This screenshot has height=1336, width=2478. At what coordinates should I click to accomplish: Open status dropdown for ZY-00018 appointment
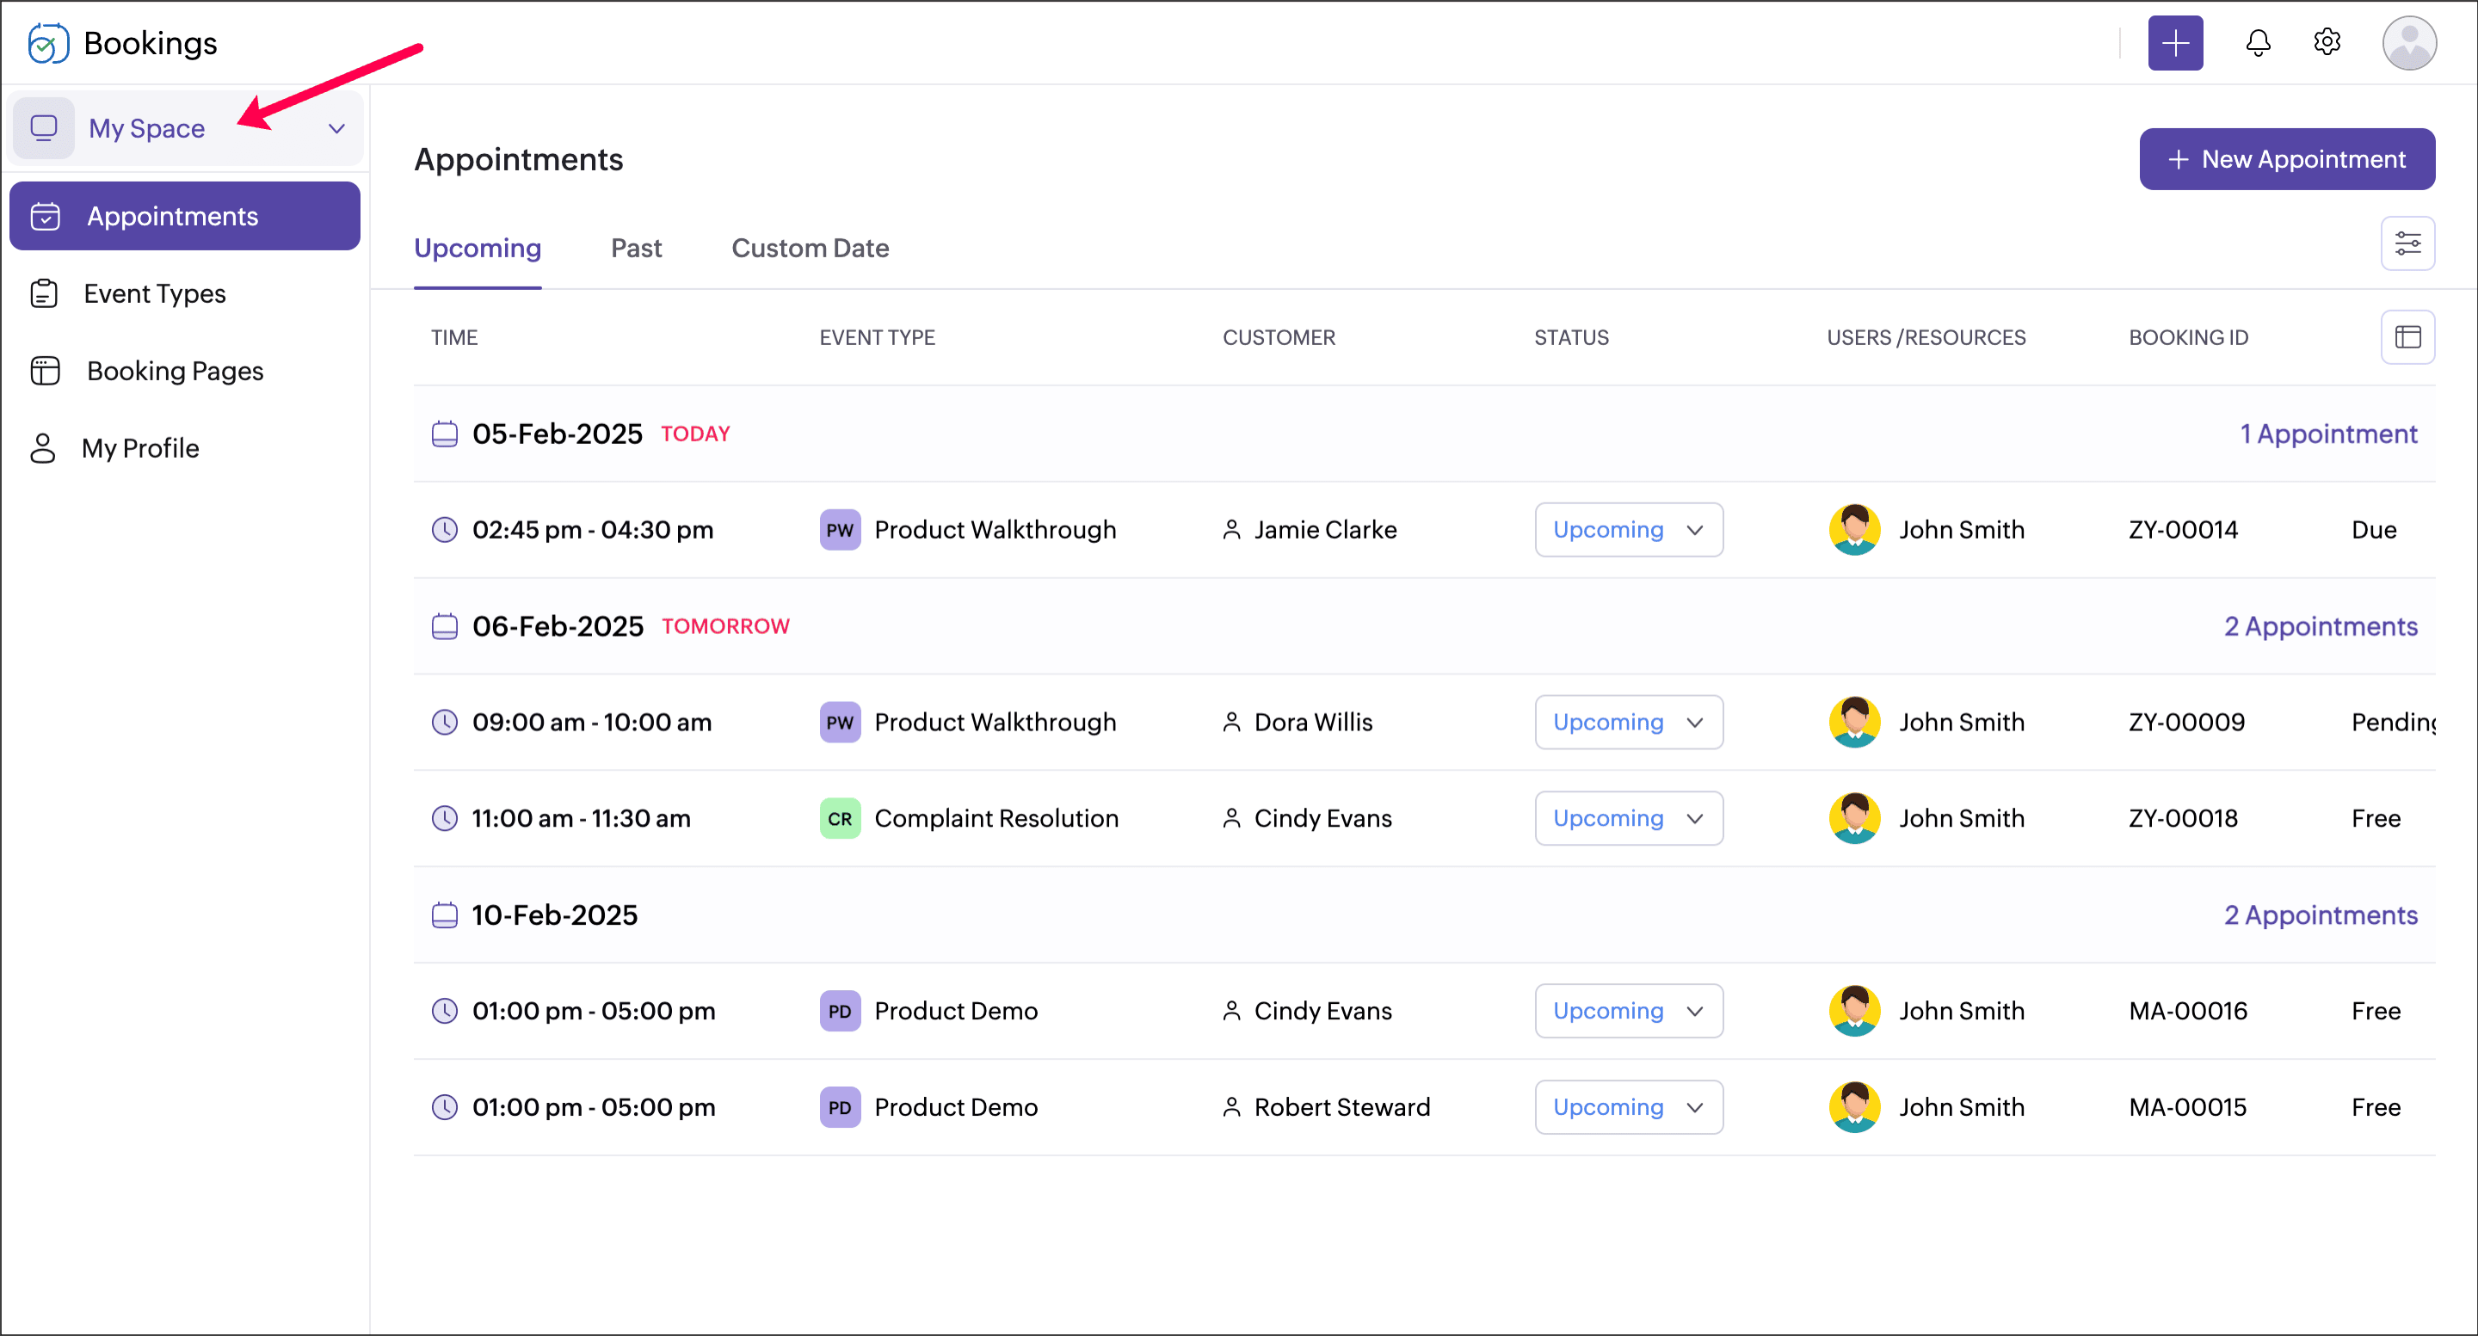tap(1629, 818)
